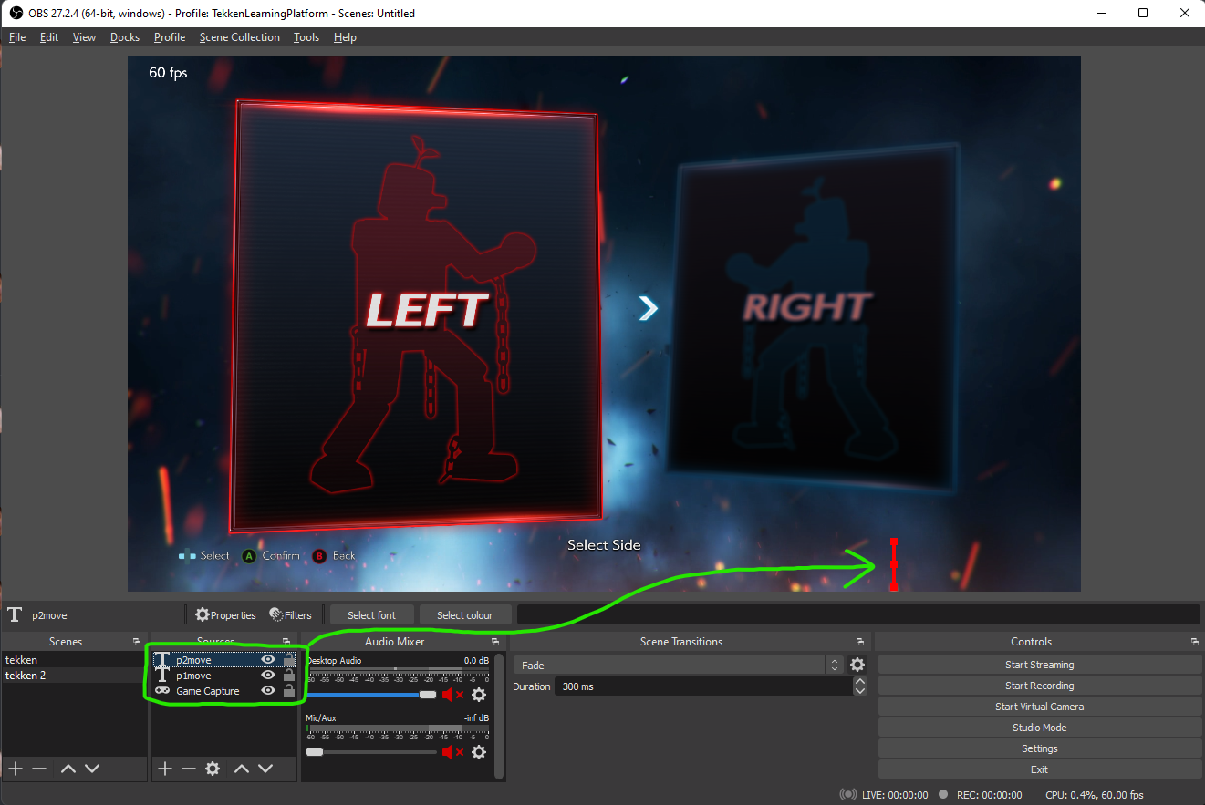Unlock the p2move source with its lock icon

coord(289,659)
